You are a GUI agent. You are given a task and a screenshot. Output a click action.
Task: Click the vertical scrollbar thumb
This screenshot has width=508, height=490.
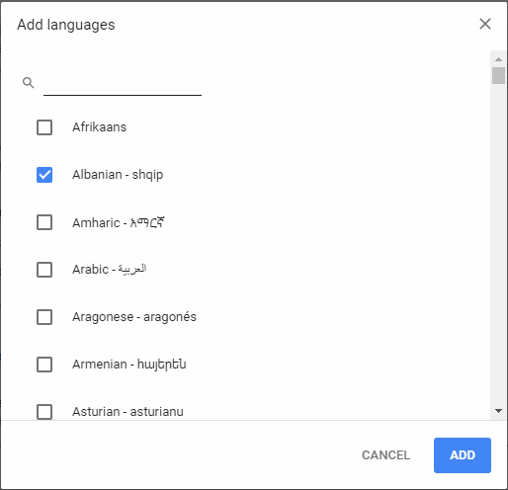498,75
